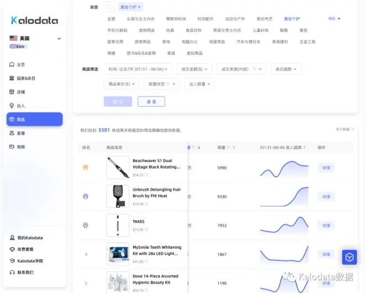
Task: Click the 视频 video icon in sidebar
Action: pos(12,147)
